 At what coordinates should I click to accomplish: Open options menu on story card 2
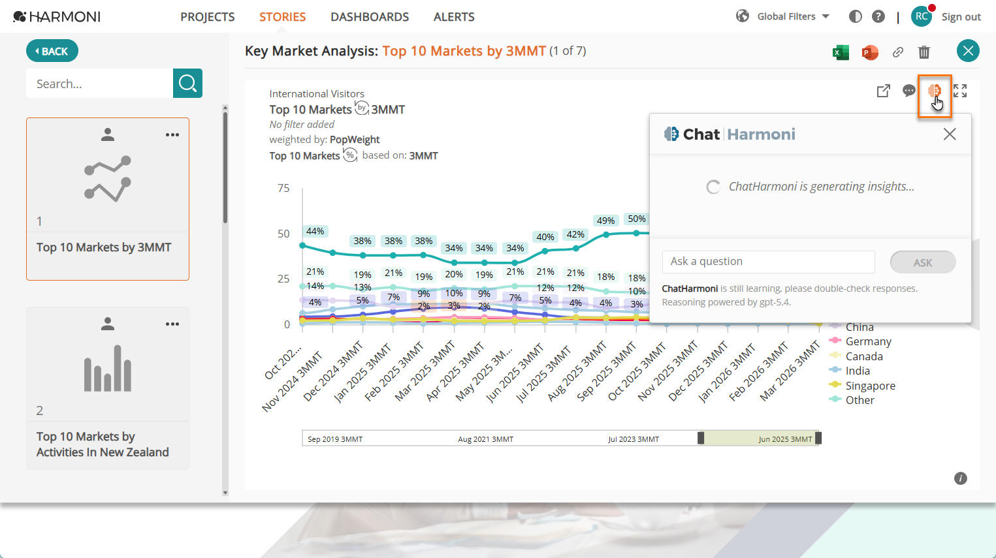[x=172, y=324]
